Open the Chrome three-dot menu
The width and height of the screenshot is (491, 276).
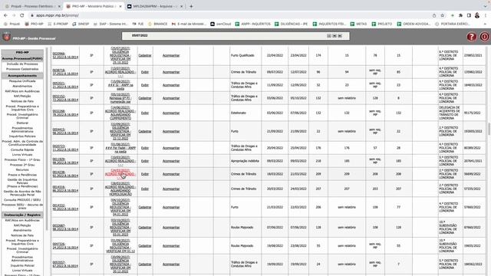coord(486,15)
